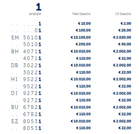Click the € 2,00 one-fifth prize
Screen dimensions: 139x134
click(x=126, y=23)
